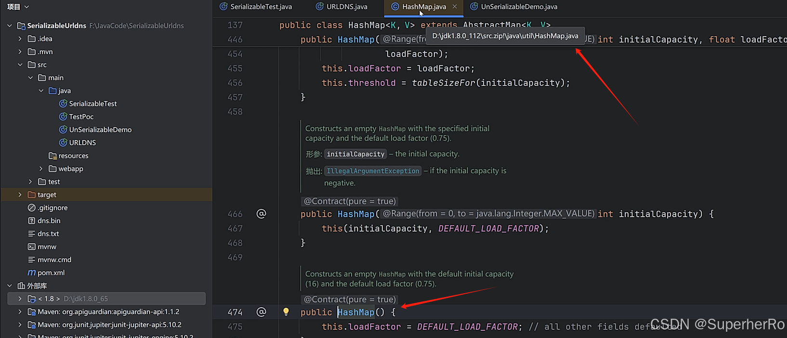Click the dns.bin unknown-file icon
Screen dimensions: 787x338
click(x=32, y=221)
